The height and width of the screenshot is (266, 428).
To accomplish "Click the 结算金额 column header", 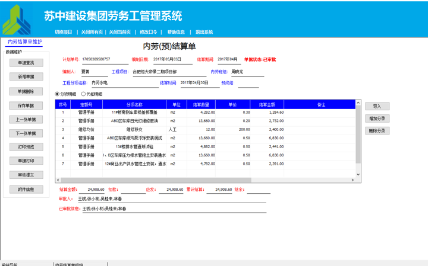I will 267,105.
